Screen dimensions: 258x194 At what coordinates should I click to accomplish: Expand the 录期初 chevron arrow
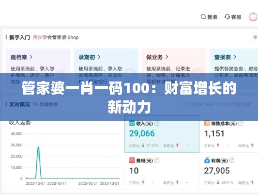(99, 57)
